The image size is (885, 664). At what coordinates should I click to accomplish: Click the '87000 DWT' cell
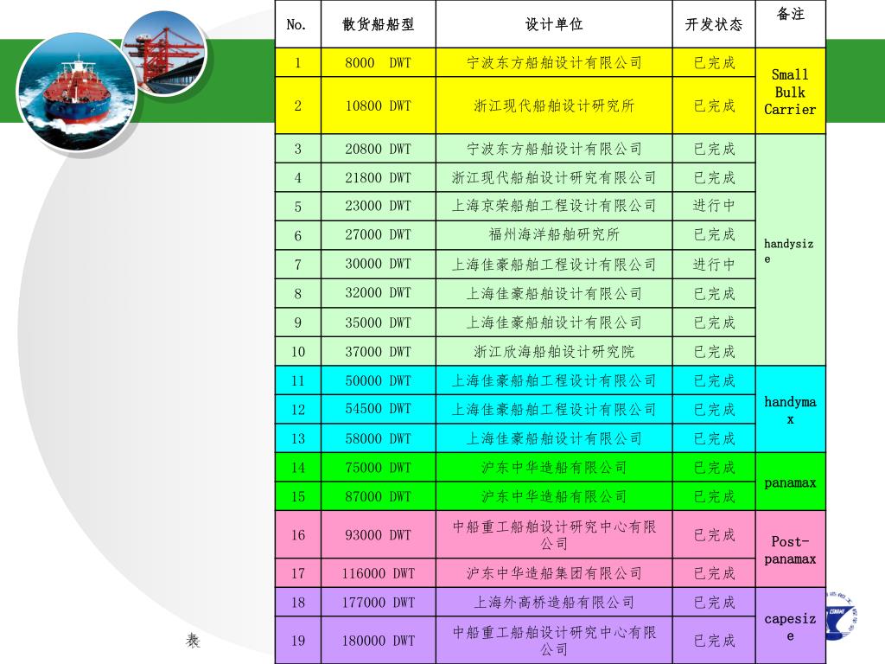coord(379,496)
